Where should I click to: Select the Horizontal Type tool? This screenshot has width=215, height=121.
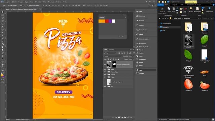(2, 56)
